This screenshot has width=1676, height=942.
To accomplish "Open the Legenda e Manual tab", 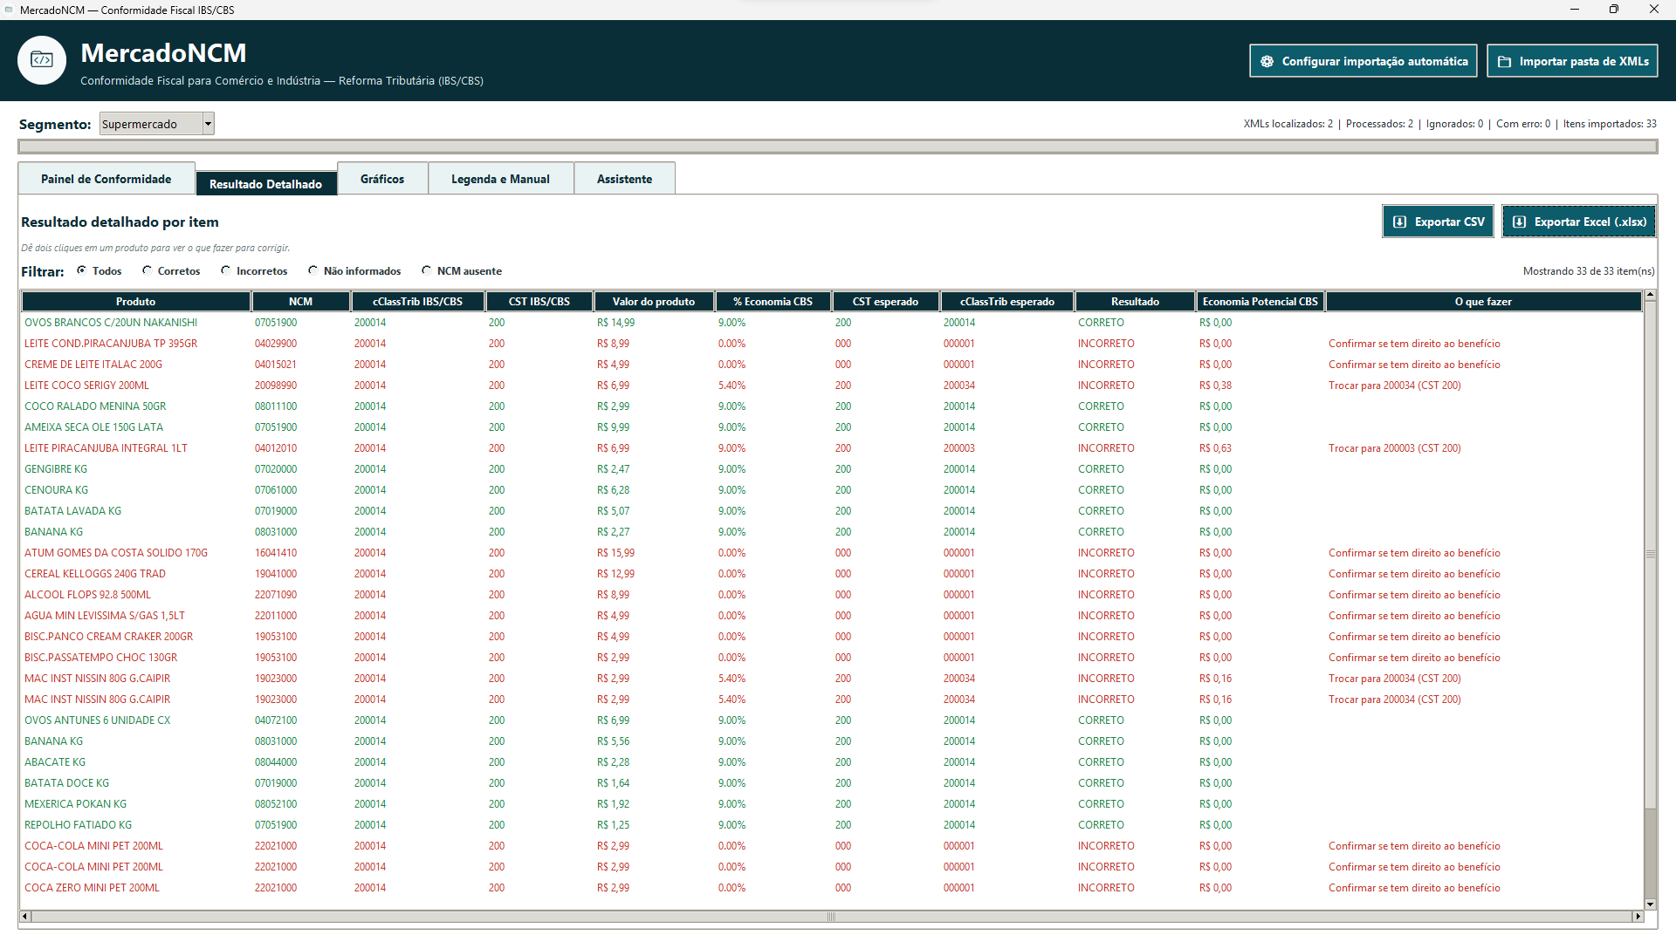I will [x=500, y=179].
